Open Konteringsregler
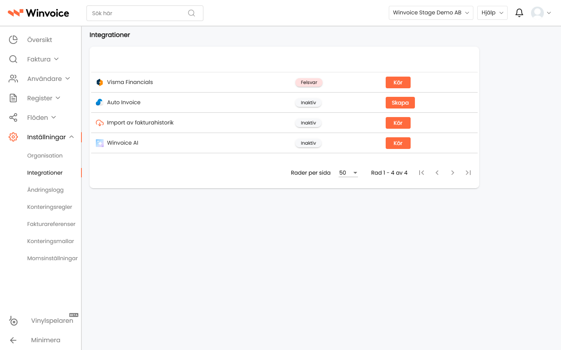Screen dimensions: 561x350 (x=50, y=207)
